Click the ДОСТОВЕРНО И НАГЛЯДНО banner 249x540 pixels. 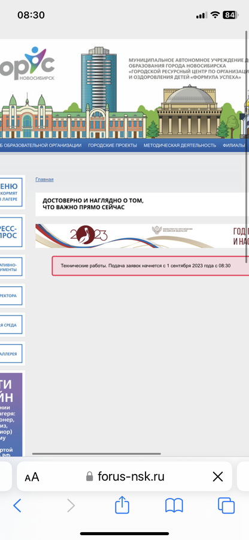point(142,204)
